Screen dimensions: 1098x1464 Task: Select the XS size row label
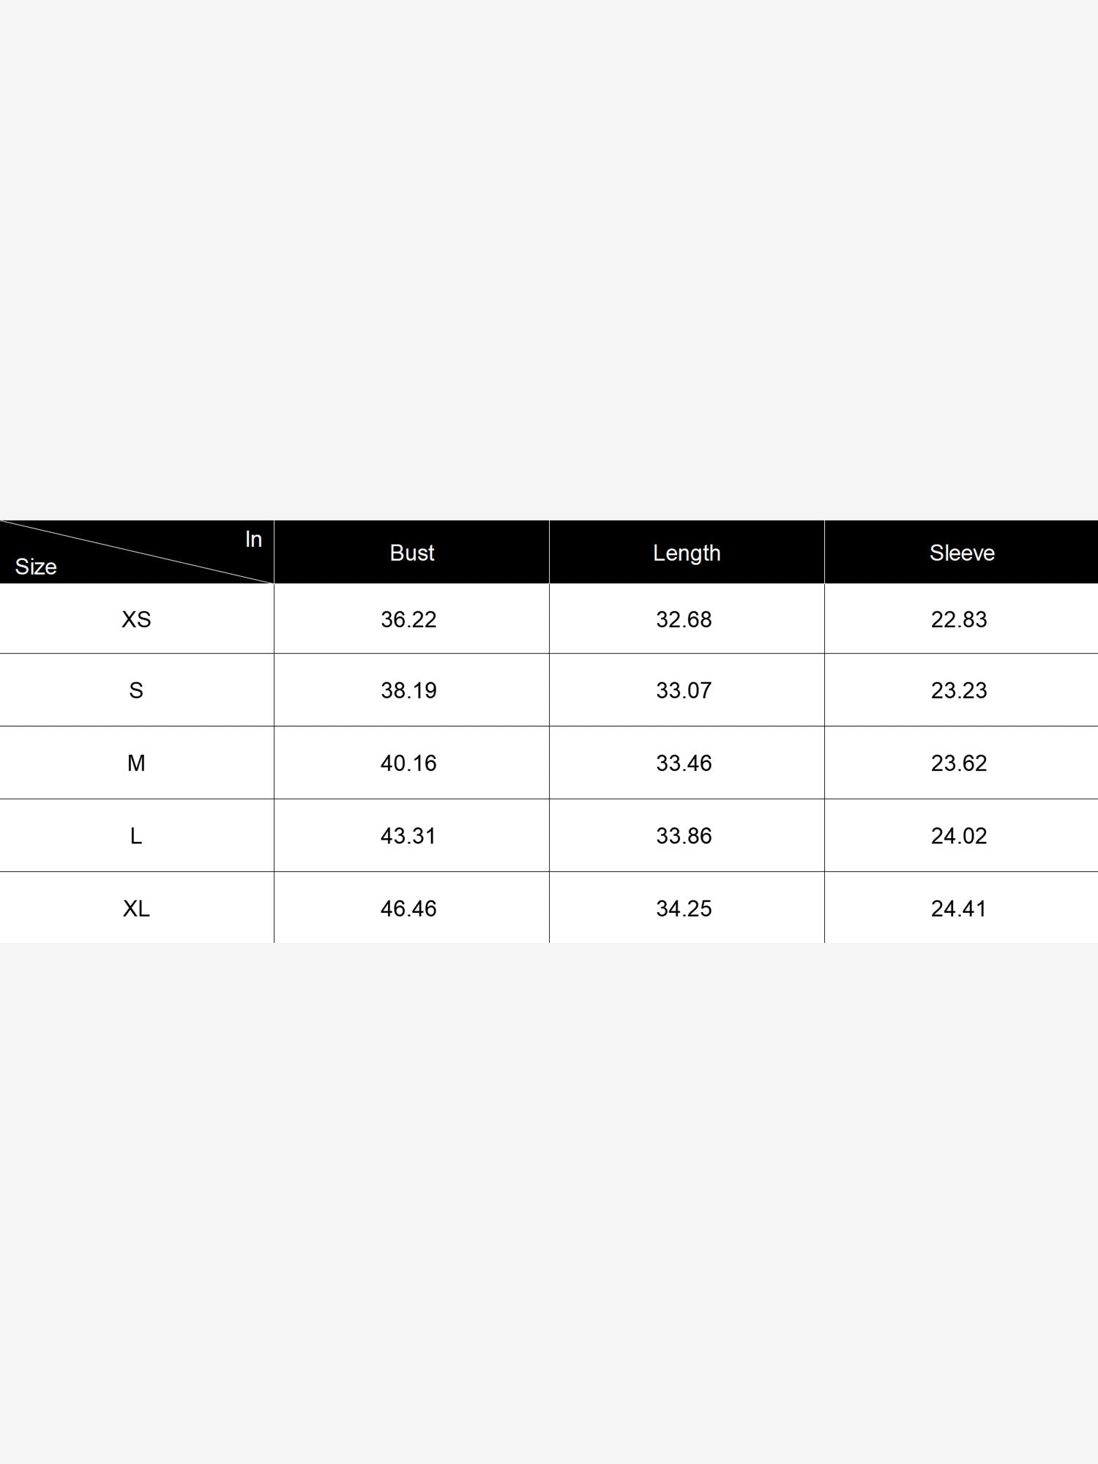click(136, 619)
